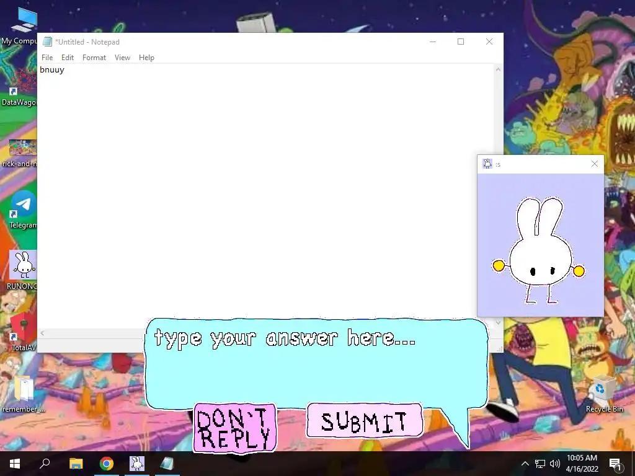
Task: Open the Help menu in Notepad
Action: pyautogui.click(x=146, y=58)
